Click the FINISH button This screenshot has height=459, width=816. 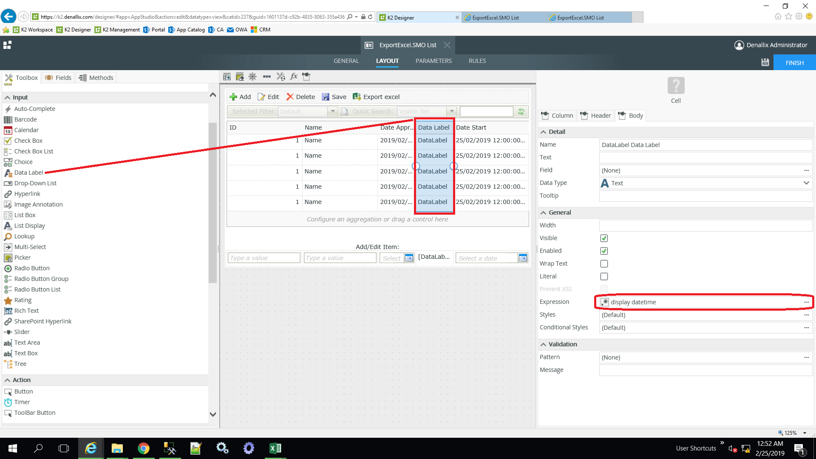coord(794,62)
